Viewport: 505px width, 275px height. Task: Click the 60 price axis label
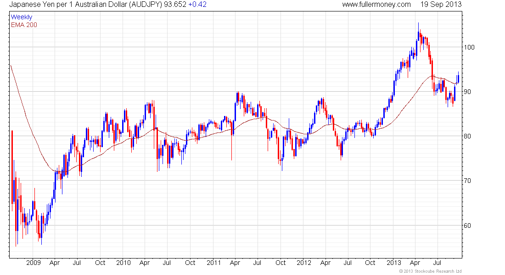pyautogui.click(x=467, y=225)
